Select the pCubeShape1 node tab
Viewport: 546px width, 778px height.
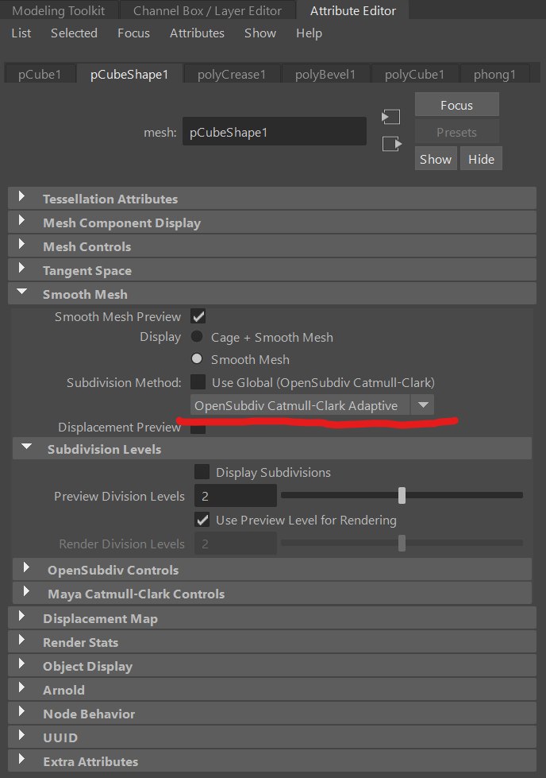pyautogui.click(x=129, y=74)
